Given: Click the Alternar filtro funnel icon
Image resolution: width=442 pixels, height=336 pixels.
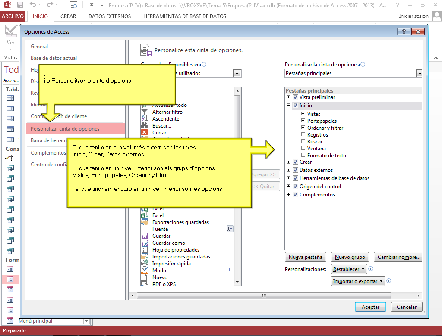Looking at the screenshot, I should 144,112.
